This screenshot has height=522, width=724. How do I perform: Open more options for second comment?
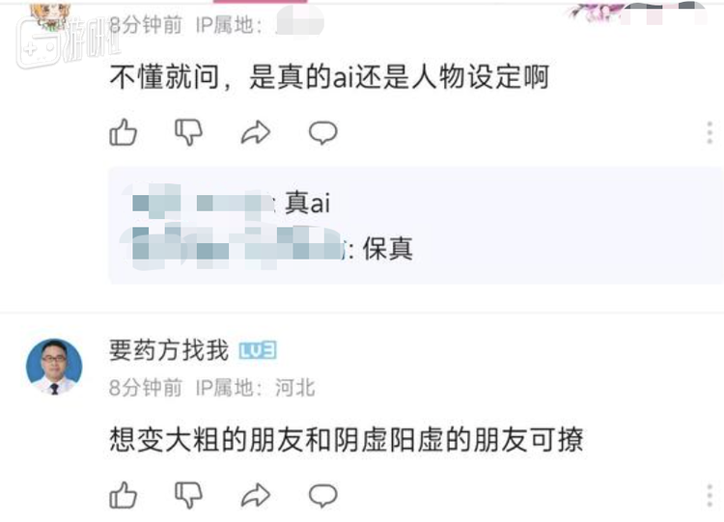pos(710,496)
